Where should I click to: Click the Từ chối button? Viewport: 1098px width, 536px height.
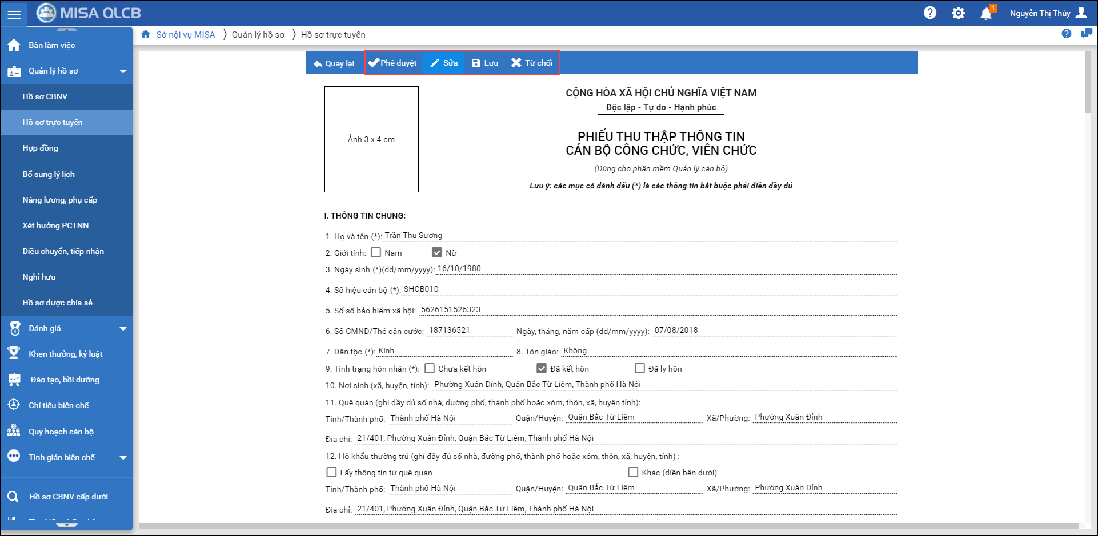(x=532, y=63)
